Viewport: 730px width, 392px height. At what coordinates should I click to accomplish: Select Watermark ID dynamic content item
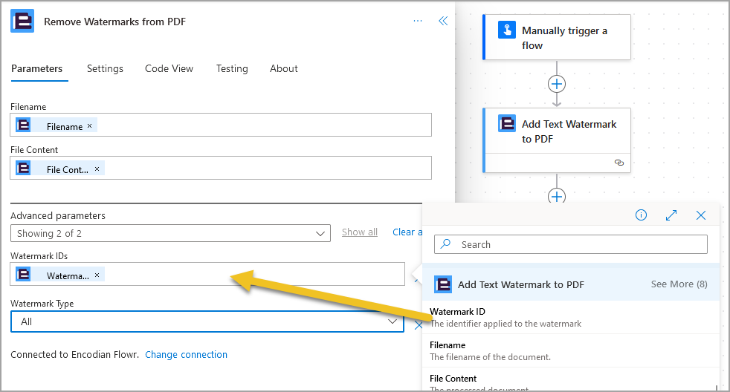pyautogui.click(x=571, y=317)
